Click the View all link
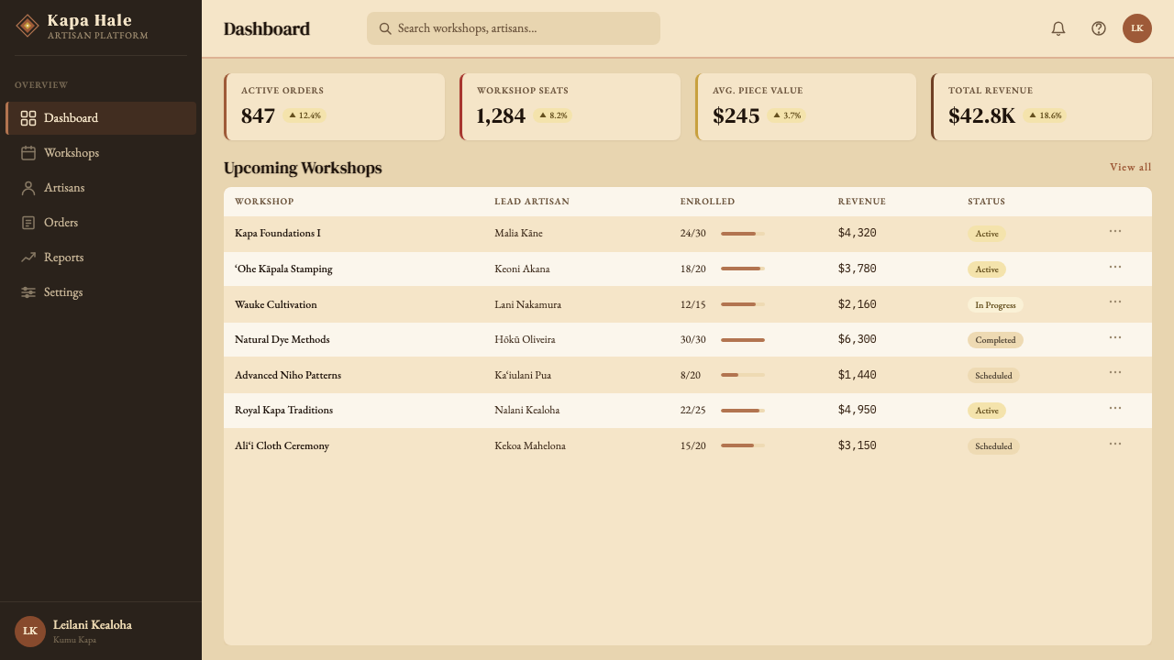Image resolution: width=1174 pixels, height=660 pixels. click(1130, 167)
